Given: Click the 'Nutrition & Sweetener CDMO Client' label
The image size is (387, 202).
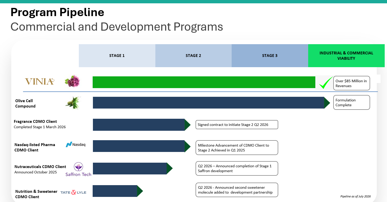Looking at the screenshot, I should point(36,194).
